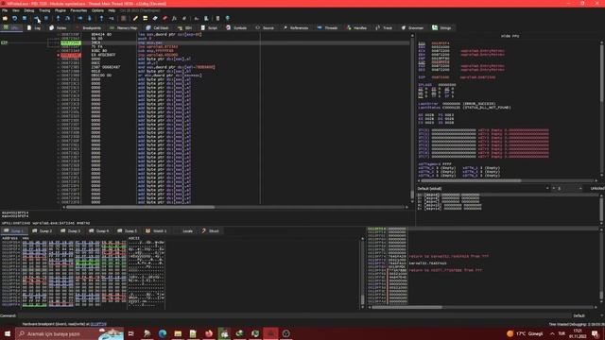The height and width of the screenshot is (340, 605).
Task: Pause execution with the toolbar pause icon
Action: 46,18
